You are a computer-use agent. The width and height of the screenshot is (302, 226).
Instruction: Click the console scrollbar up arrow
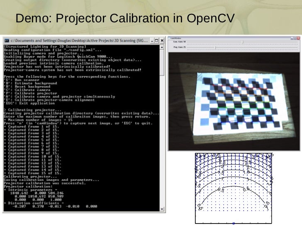(162, 47)
